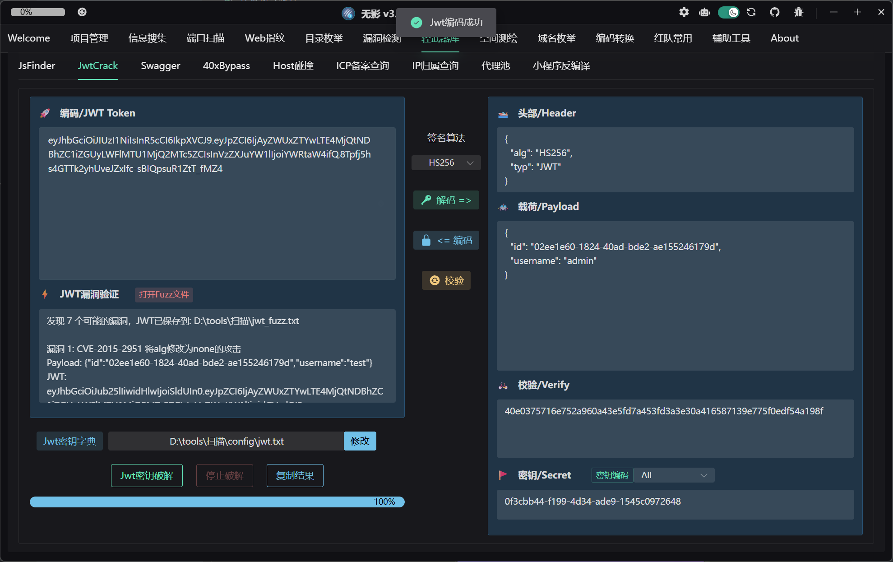Viewport: 893px width, 562px height.
Task: Click the robot assistant icon
Action: pos(704,12)
